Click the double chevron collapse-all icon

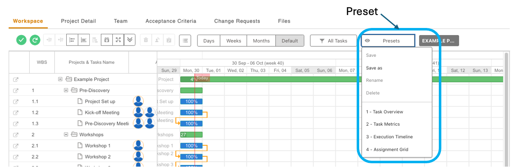[130, 40]
